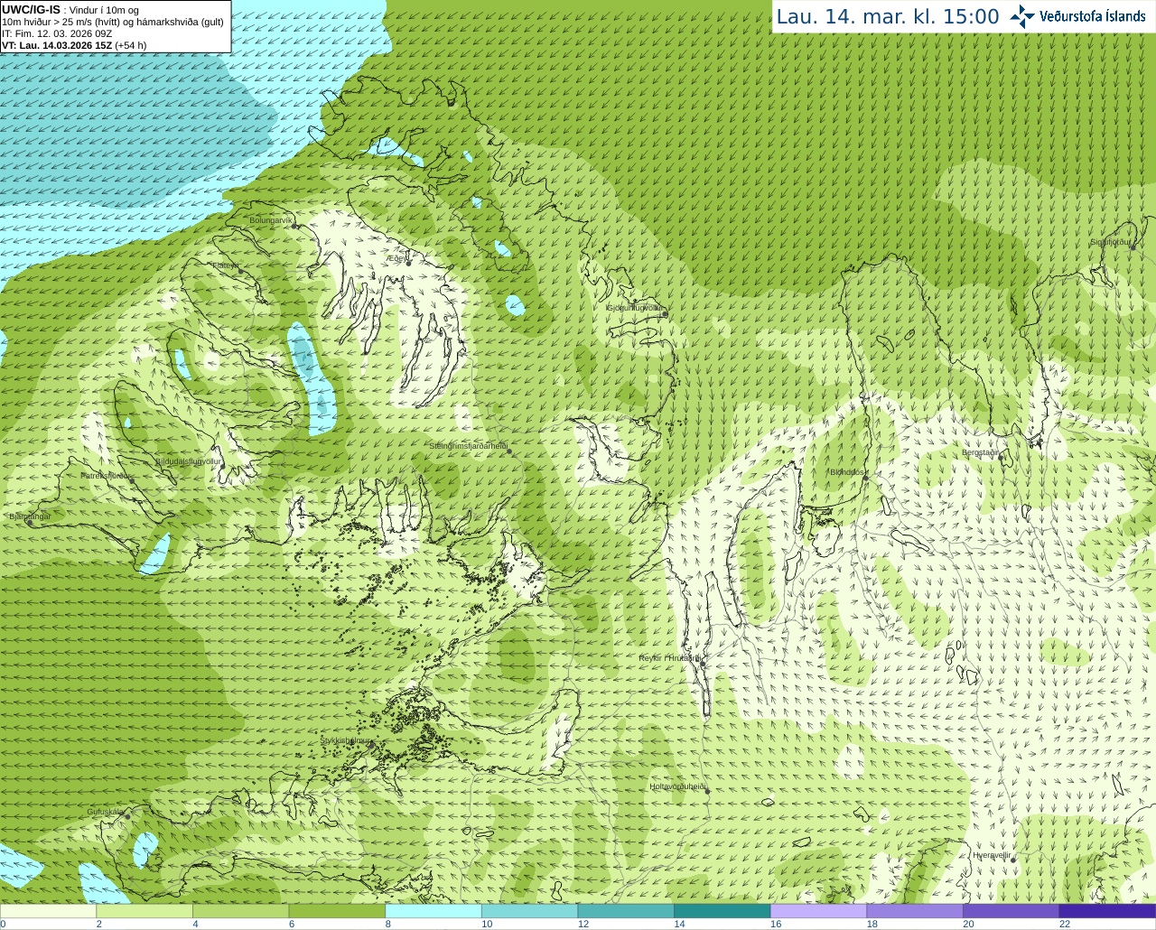Image resolution: width=1156 pixels, height=930 pixels.
Task: Click the legend value '20'
Action: (x=968, y=924)
